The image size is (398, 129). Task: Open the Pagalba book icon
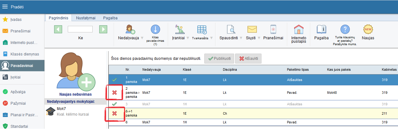click(x=321, y=29)
